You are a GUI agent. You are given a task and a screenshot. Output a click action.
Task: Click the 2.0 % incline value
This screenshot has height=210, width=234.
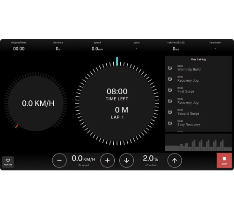151,159
